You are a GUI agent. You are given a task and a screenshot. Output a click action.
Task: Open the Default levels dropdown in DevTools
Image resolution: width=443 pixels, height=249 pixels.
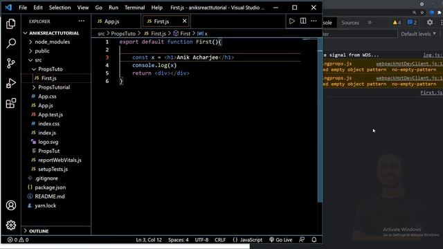coord(418,34)
